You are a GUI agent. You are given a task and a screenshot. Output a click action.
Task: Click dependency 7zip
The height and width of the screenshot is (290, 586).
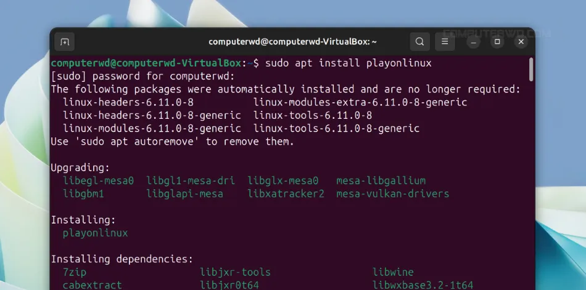tap(75, 272)
